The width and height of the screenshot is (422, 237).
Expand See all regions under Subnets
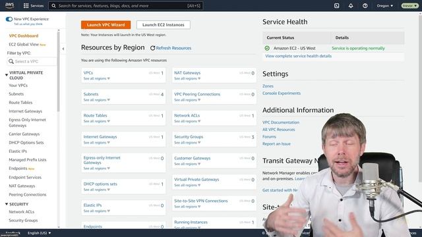point(96,100)
